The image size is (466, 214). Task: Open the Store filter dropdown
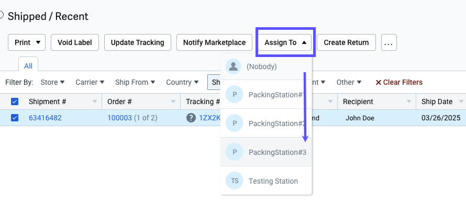(x=52, y=82)
